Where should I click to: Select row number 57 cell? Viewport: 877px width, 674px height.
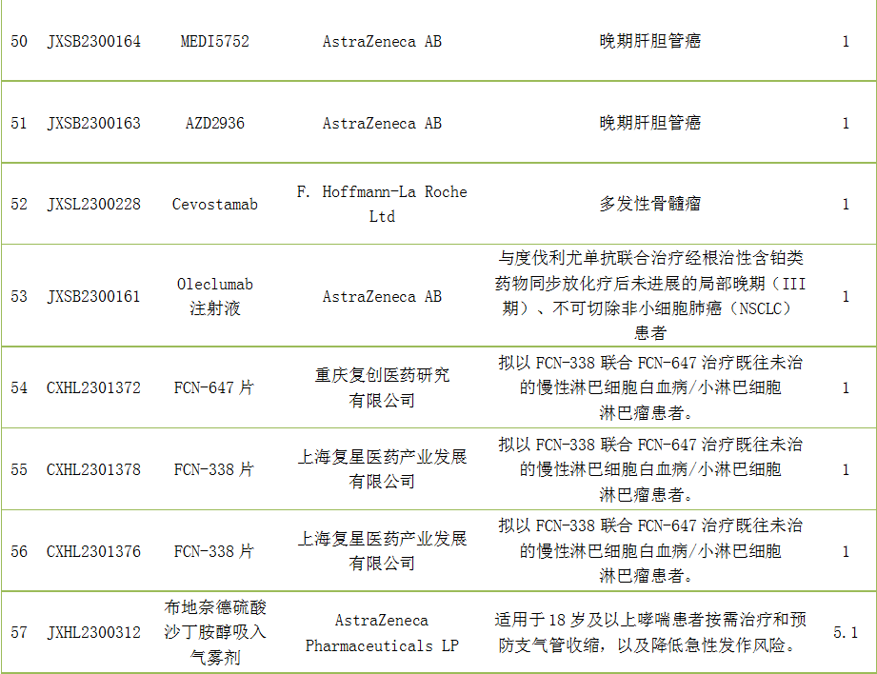(19, 633)
